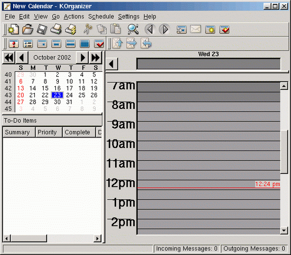Viewport: 291px width, 255px height.
Task: Select Sunday October 13 in mini calendar
Action: coord(21,88)
